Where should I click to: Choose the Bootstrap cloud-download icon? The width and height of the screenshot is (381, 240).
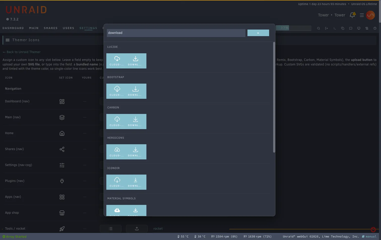pos(117,91)
